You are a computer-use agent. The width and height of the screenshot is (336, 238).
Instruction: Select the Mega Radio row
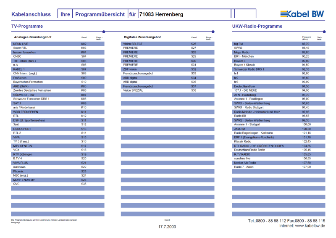[278, 52]
